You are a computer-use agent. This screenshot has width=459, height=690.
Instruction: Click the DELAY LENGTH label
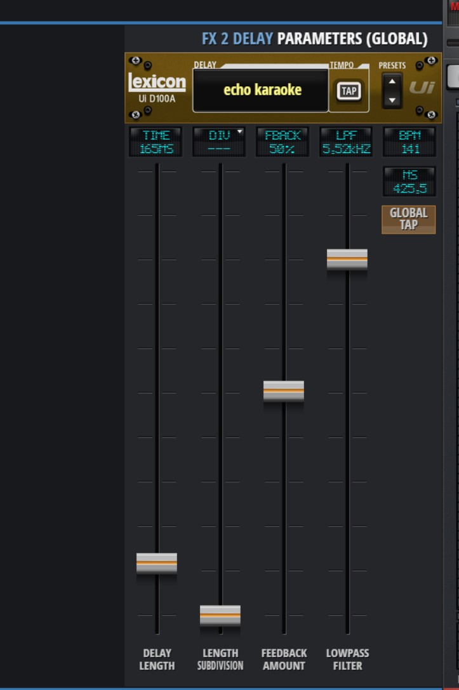(157, 659)
